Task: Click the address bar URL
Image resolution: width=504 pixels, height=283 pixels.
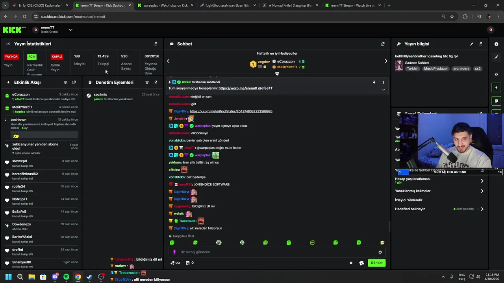Action: (x=73, y=17)
